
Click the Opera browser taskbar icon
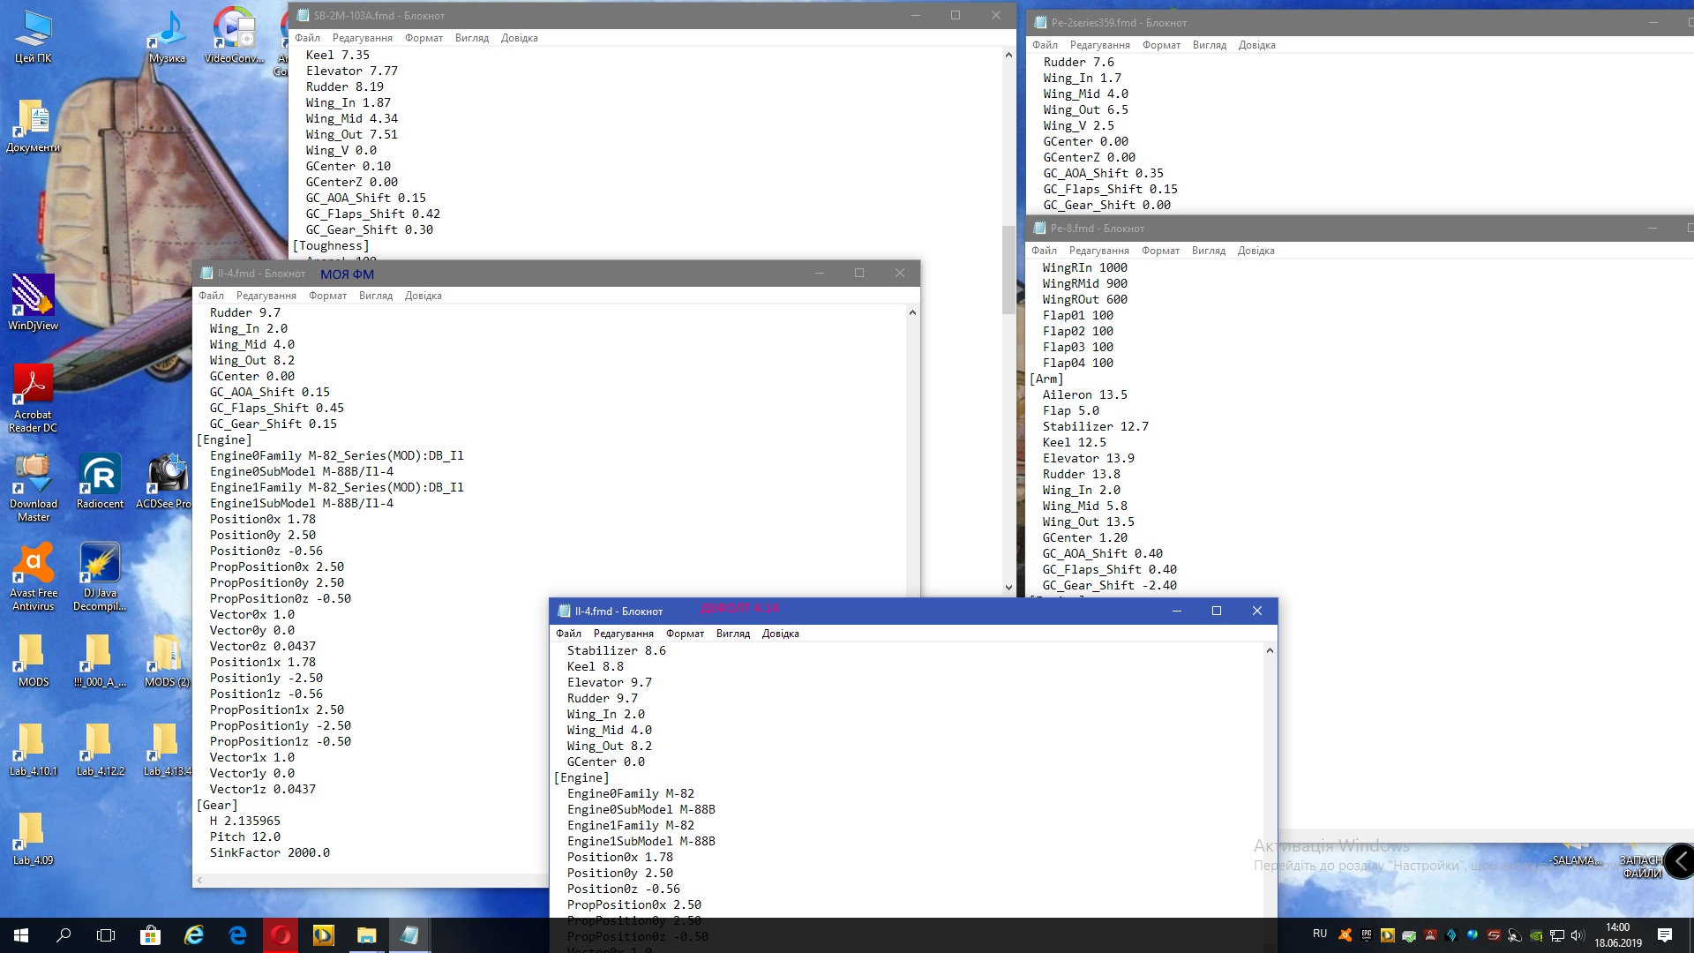point(281,935)
